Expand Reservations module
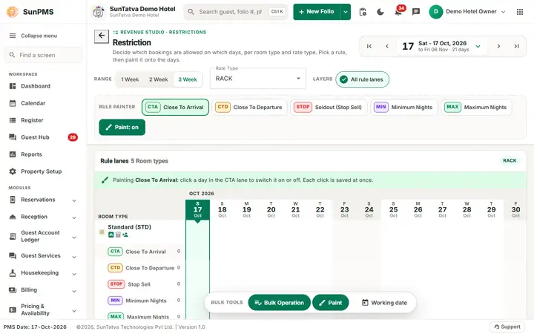 click(42, 200)
